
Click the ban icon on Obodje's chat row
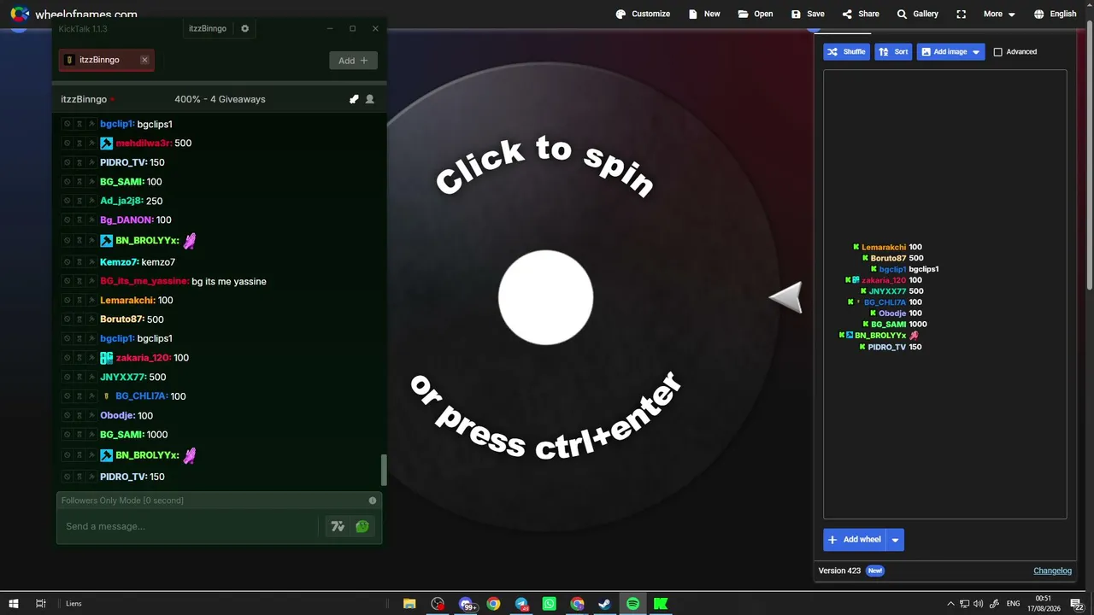pyautogui.click(x=68, y=415)
